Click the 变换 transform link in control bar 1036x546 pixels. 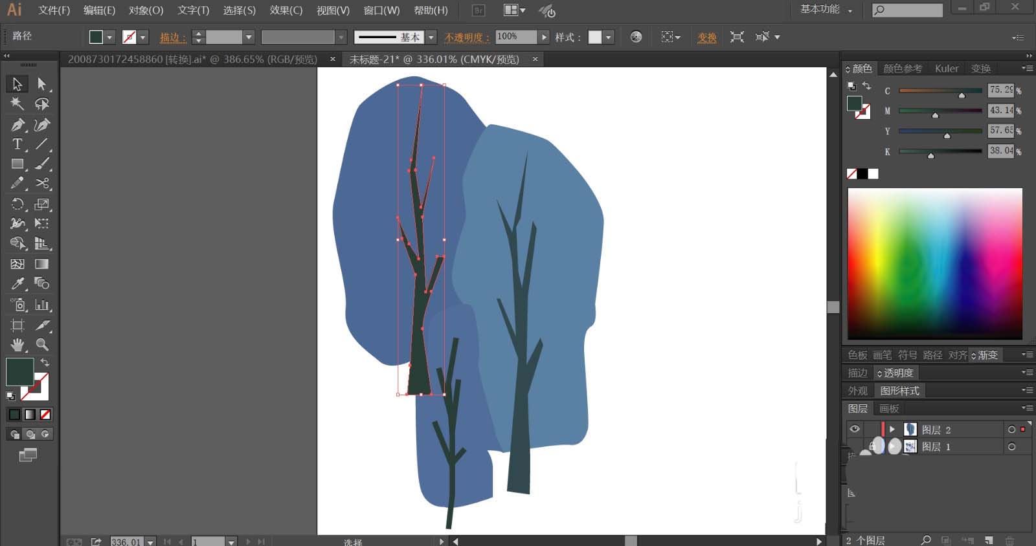coord(707,38)
